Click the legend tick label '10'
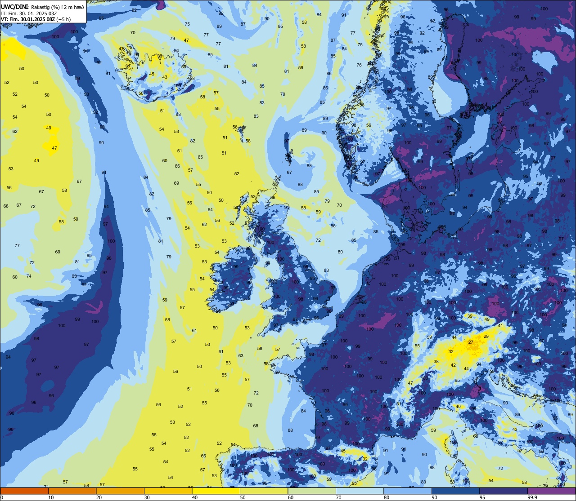Viewport: 576px width, 501px height. pyautogui.click(x=51, y=497)
